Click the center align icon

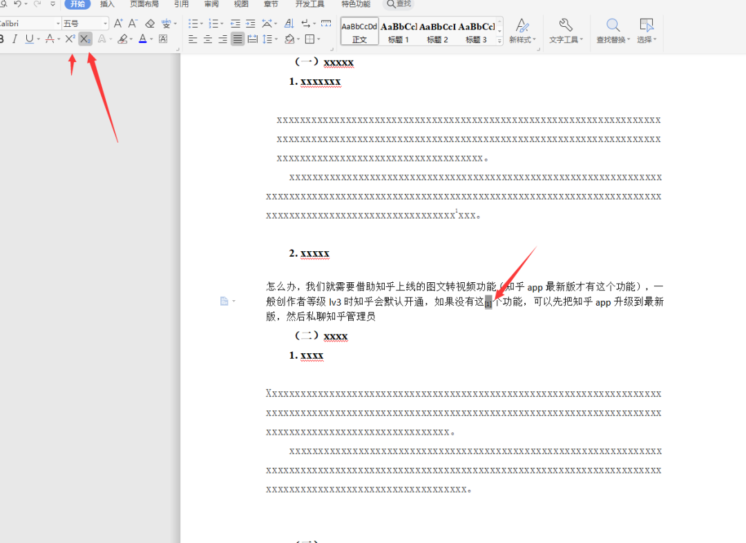point(207,39)
